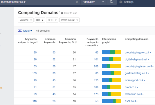Click unique-to-competitor value 101
The image size is (155, 105).
96,59
